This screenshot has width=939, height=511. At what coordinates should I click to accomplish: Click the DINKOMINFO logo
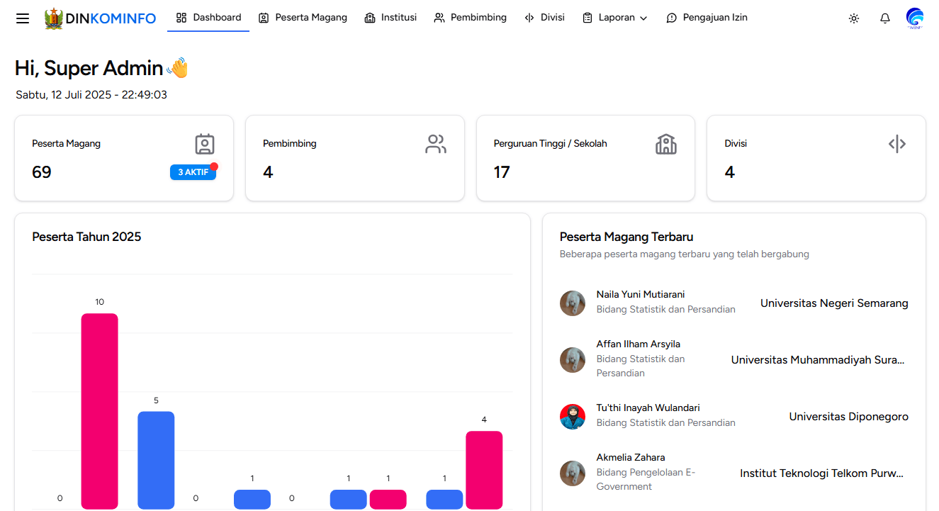[100, 18]
